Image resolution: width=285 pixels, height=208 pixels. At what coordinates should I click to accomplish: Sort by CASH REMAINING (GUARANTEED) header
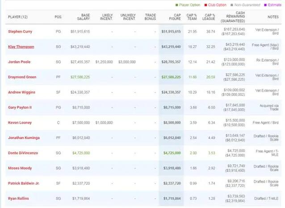click(x=233, y=17)
